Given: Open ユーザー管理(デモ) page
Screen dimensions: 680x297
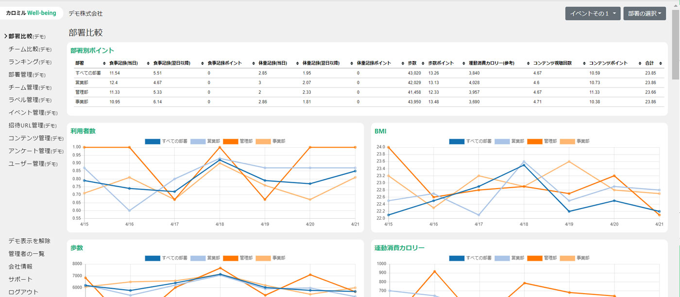Looking at the screenshot, I should 33,163.
